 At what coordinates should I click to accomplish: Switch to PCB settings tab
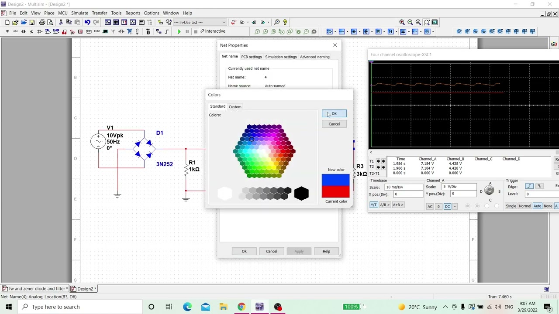point(252,57)
